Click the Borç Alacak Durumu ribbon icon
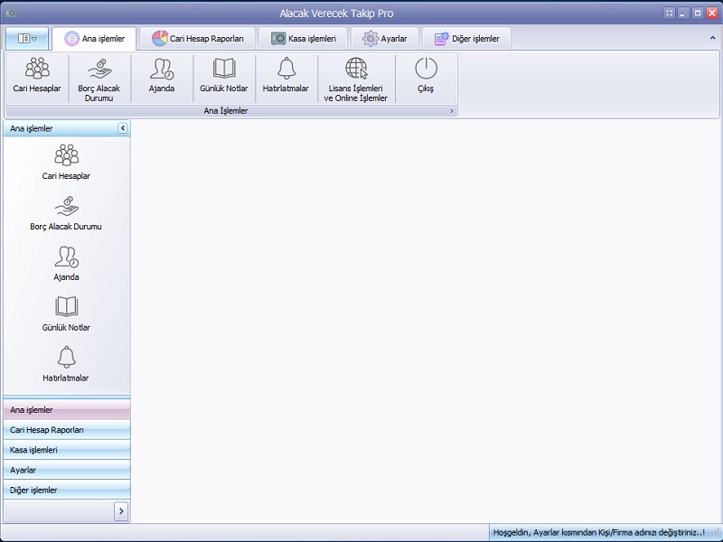723x542 pixels. 99,79
